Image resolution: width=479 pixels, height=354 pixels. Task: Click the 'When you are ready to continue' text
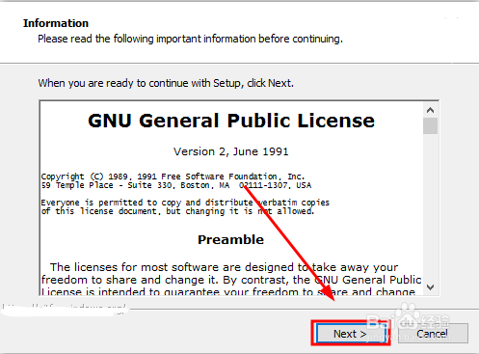[x=166, y=83]
